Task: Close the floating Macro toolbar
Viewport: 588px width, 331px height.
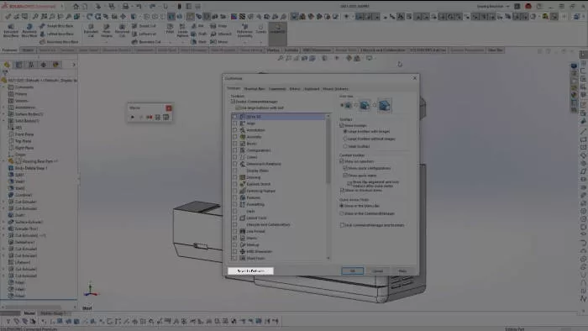Action: (169, 108)
